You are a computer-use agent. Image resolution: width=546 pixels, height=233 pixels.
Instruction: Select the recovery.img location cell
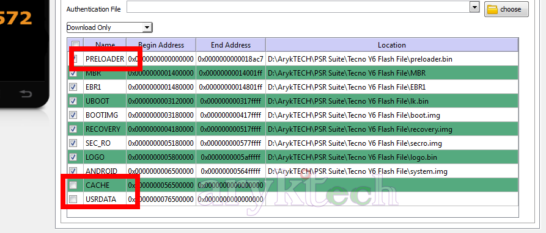[x=392, y=129]
